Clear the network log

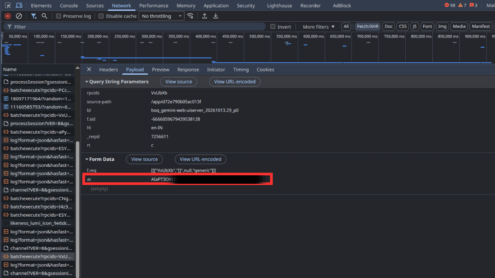point(19,16)
